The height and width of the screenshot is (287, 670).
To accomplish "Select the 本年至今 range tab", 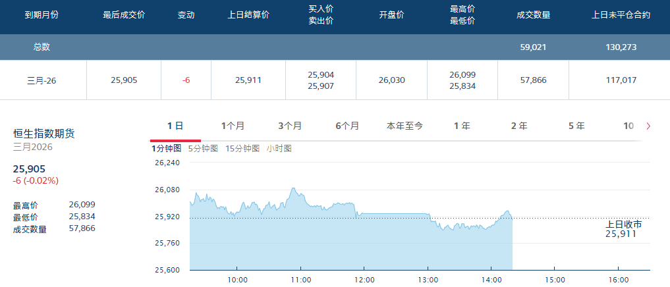I will coord(405,126).
